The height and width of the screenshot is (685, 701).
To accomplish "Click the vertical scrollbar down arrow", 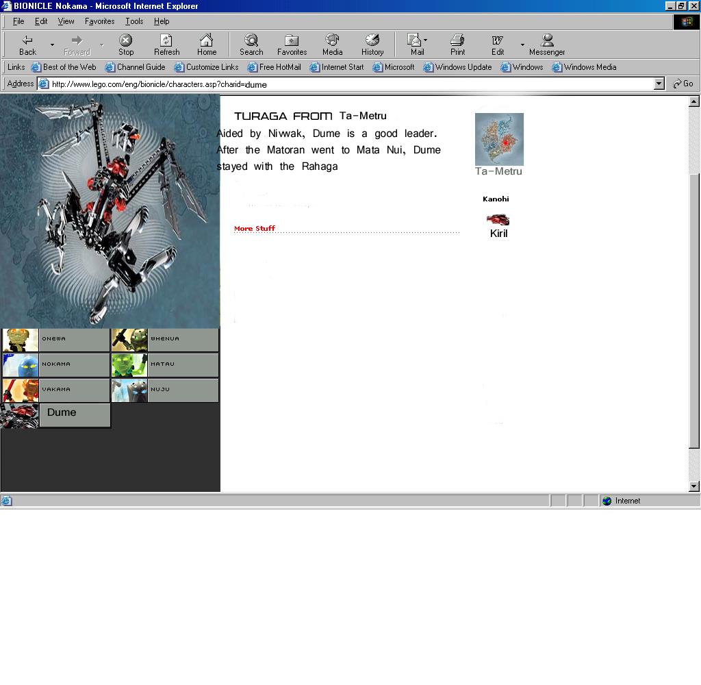I will point(694,486).
